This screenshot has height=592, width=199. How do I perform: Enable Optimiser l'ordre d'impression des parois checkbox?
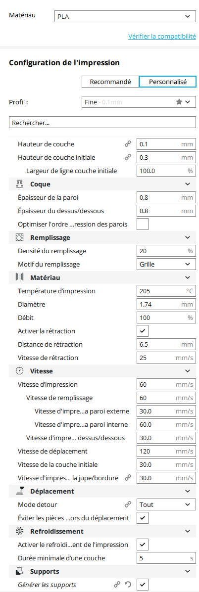143,224
